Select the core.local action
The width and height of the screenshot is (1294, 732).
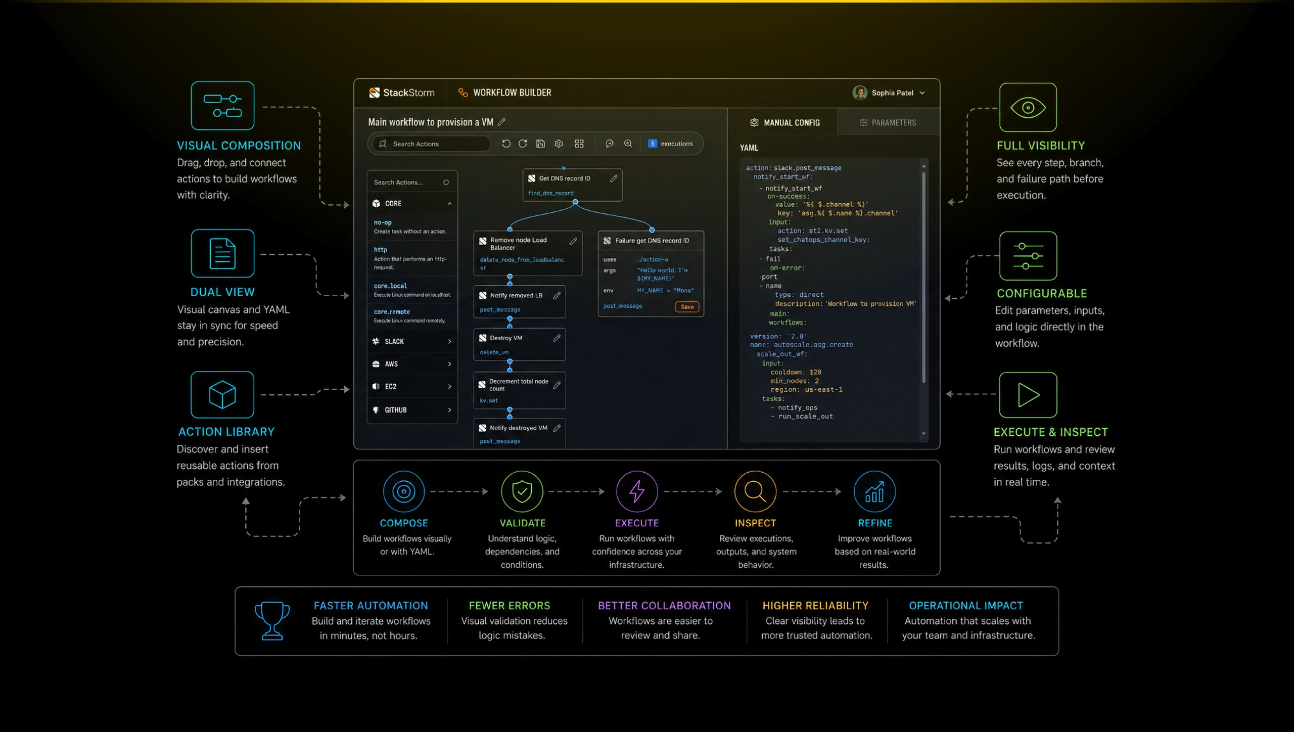click(x=412, y=290)
